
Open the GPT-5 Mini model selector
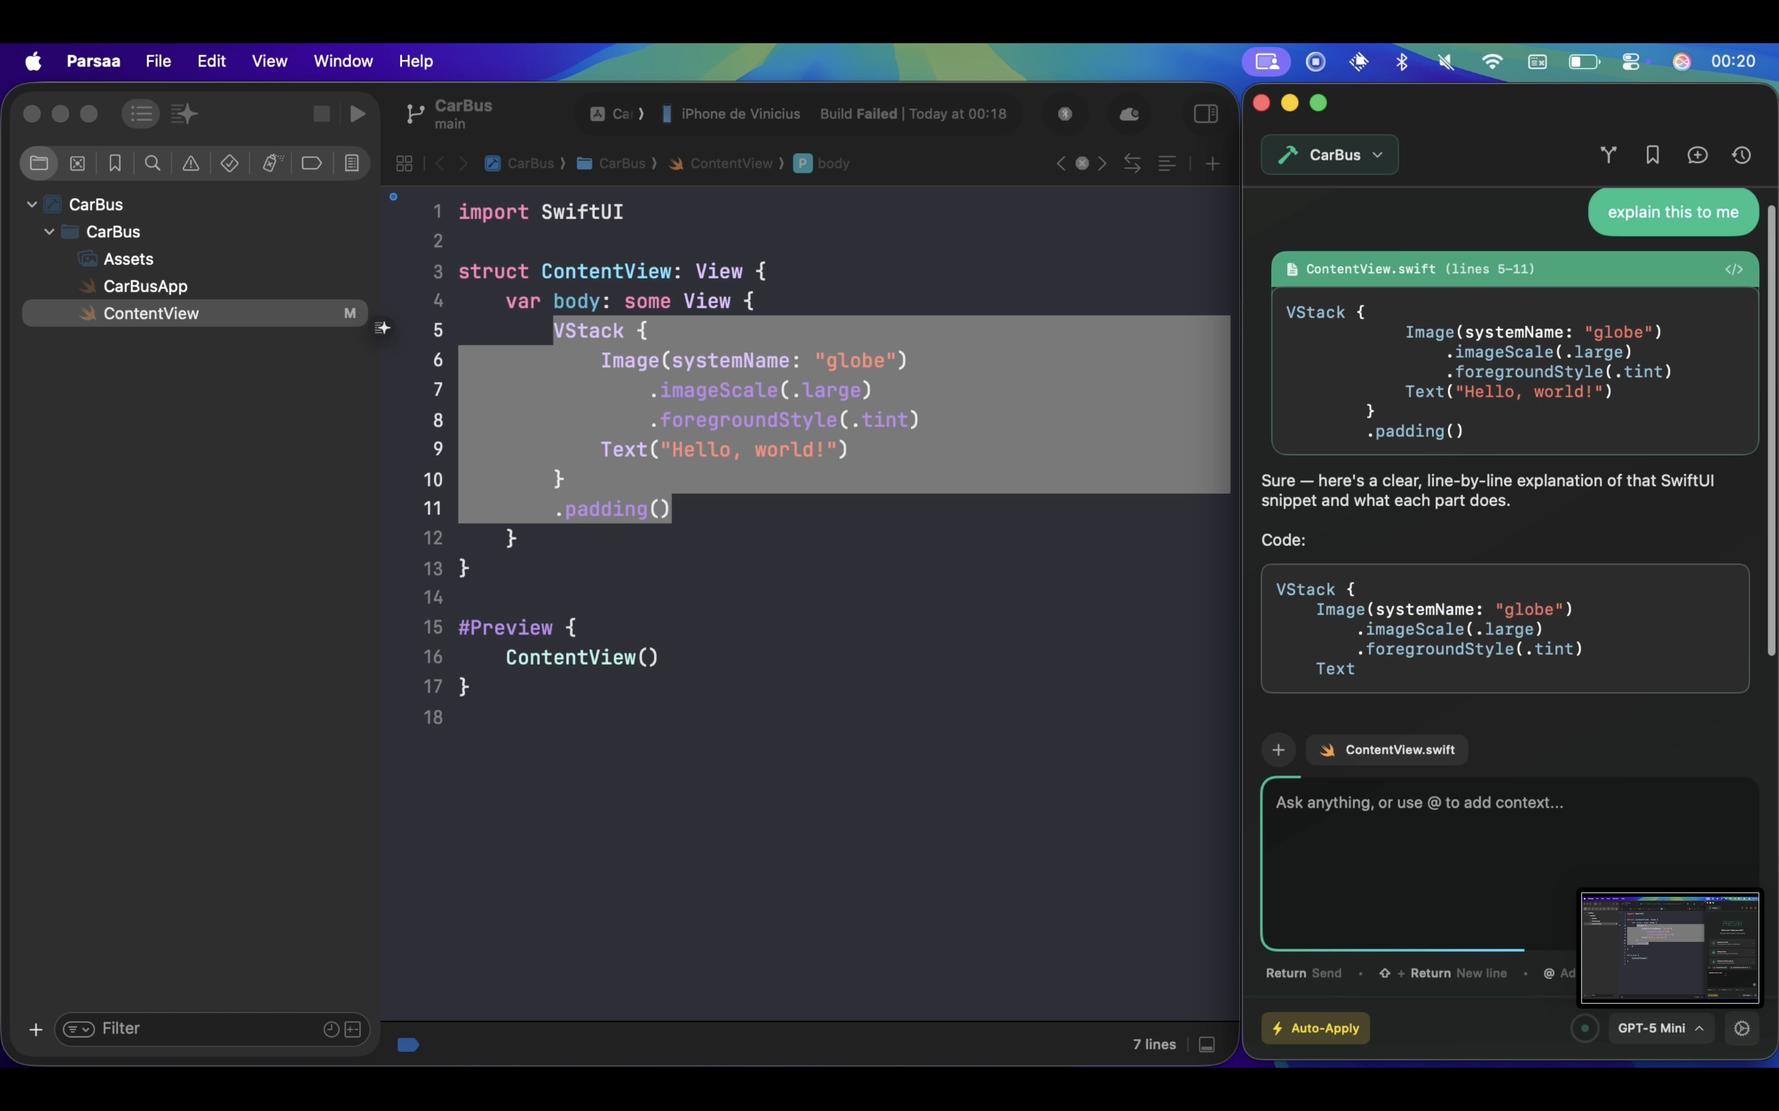[1660, 1028]
